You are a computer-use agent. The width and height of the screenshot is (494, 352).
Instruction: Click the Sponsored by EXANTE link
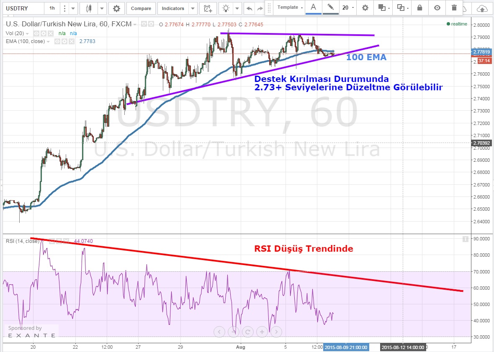point(31,332)
